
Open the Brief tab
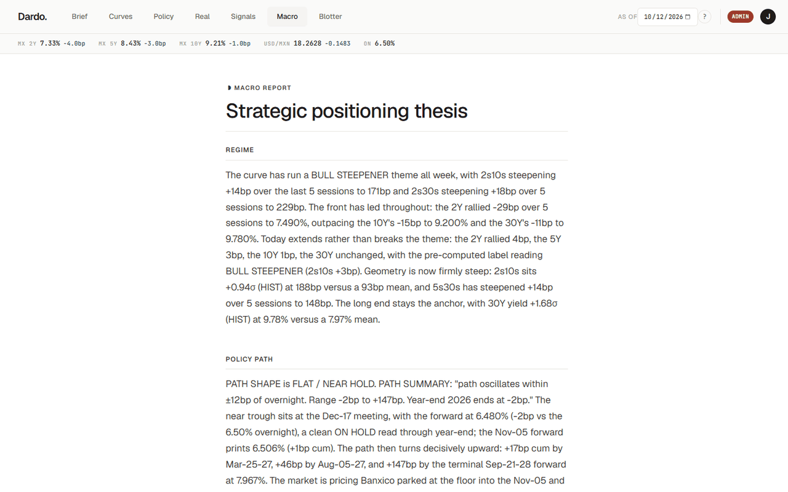(x=79, y=17)
